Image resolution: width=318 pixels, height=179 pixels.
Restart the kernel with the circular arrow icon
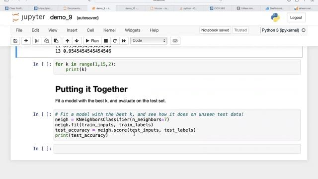[115, 41]
